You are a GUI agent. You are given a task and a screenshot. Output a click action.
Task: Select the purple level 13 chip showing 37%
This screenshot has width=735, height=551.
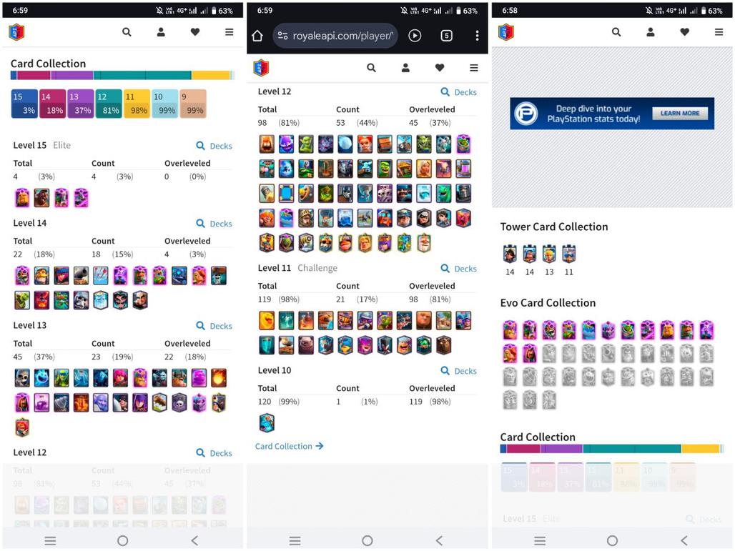[81, 104]
